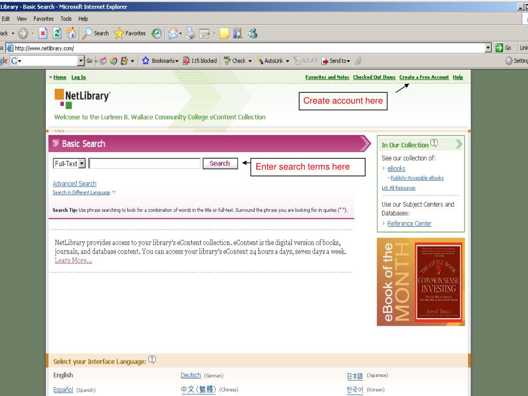
Task: Click the Bookmarks star icon
Action: (x=145, y=61)
